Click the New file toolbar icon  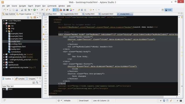5,10
